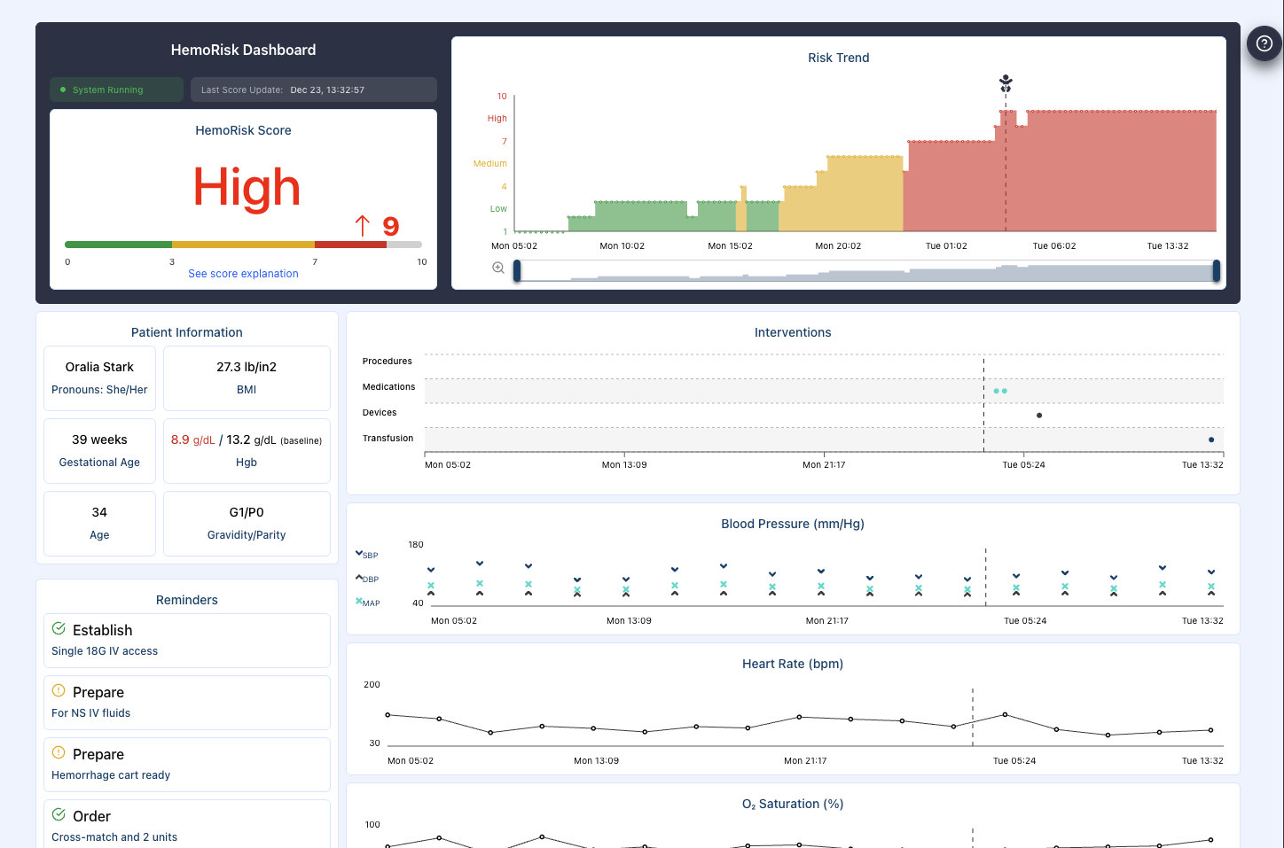Click warning icon beside Hemorrhage cart ready reminder

tap(59, 752)
